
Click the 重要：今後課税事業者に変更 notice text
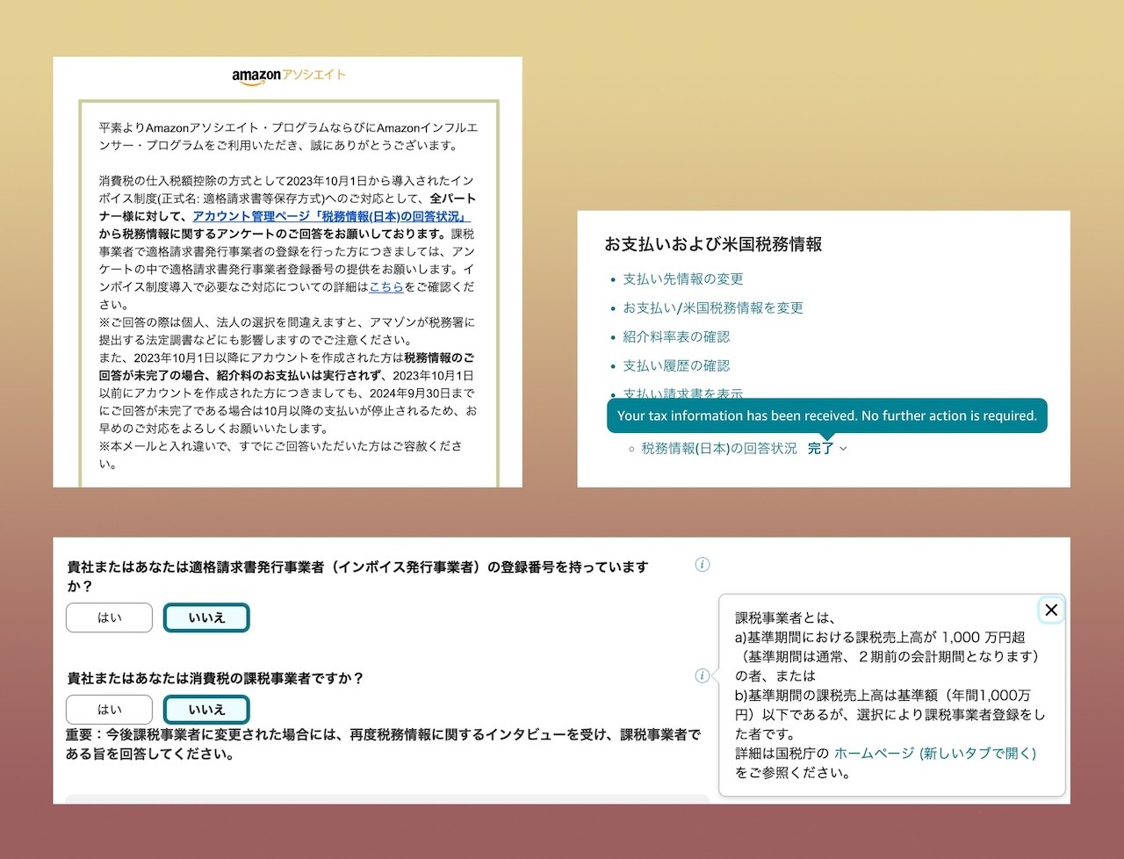tap(383, 744)
